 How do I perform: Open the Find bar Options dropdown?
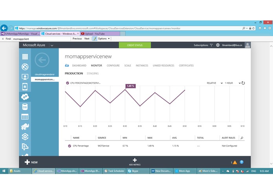coord(104,38)
